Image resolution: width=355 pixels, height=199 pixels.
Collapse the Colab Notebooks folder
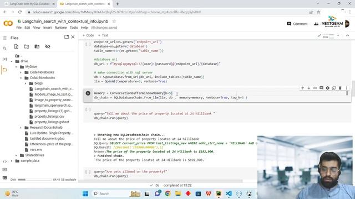point(21,78)
